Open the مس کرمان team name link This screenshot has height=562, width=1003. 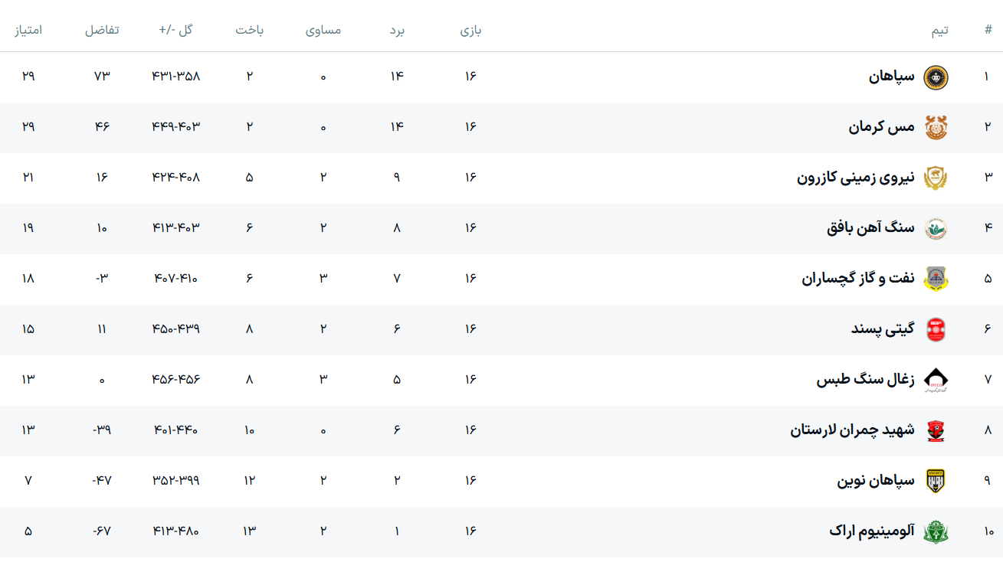[x=881, y=127]
